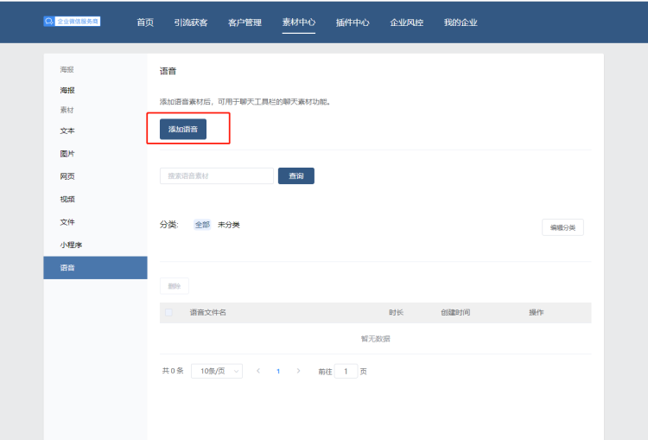This screenshot has height=440, width=648.
Task: Go to next page arrow
Action: point(298,371)
